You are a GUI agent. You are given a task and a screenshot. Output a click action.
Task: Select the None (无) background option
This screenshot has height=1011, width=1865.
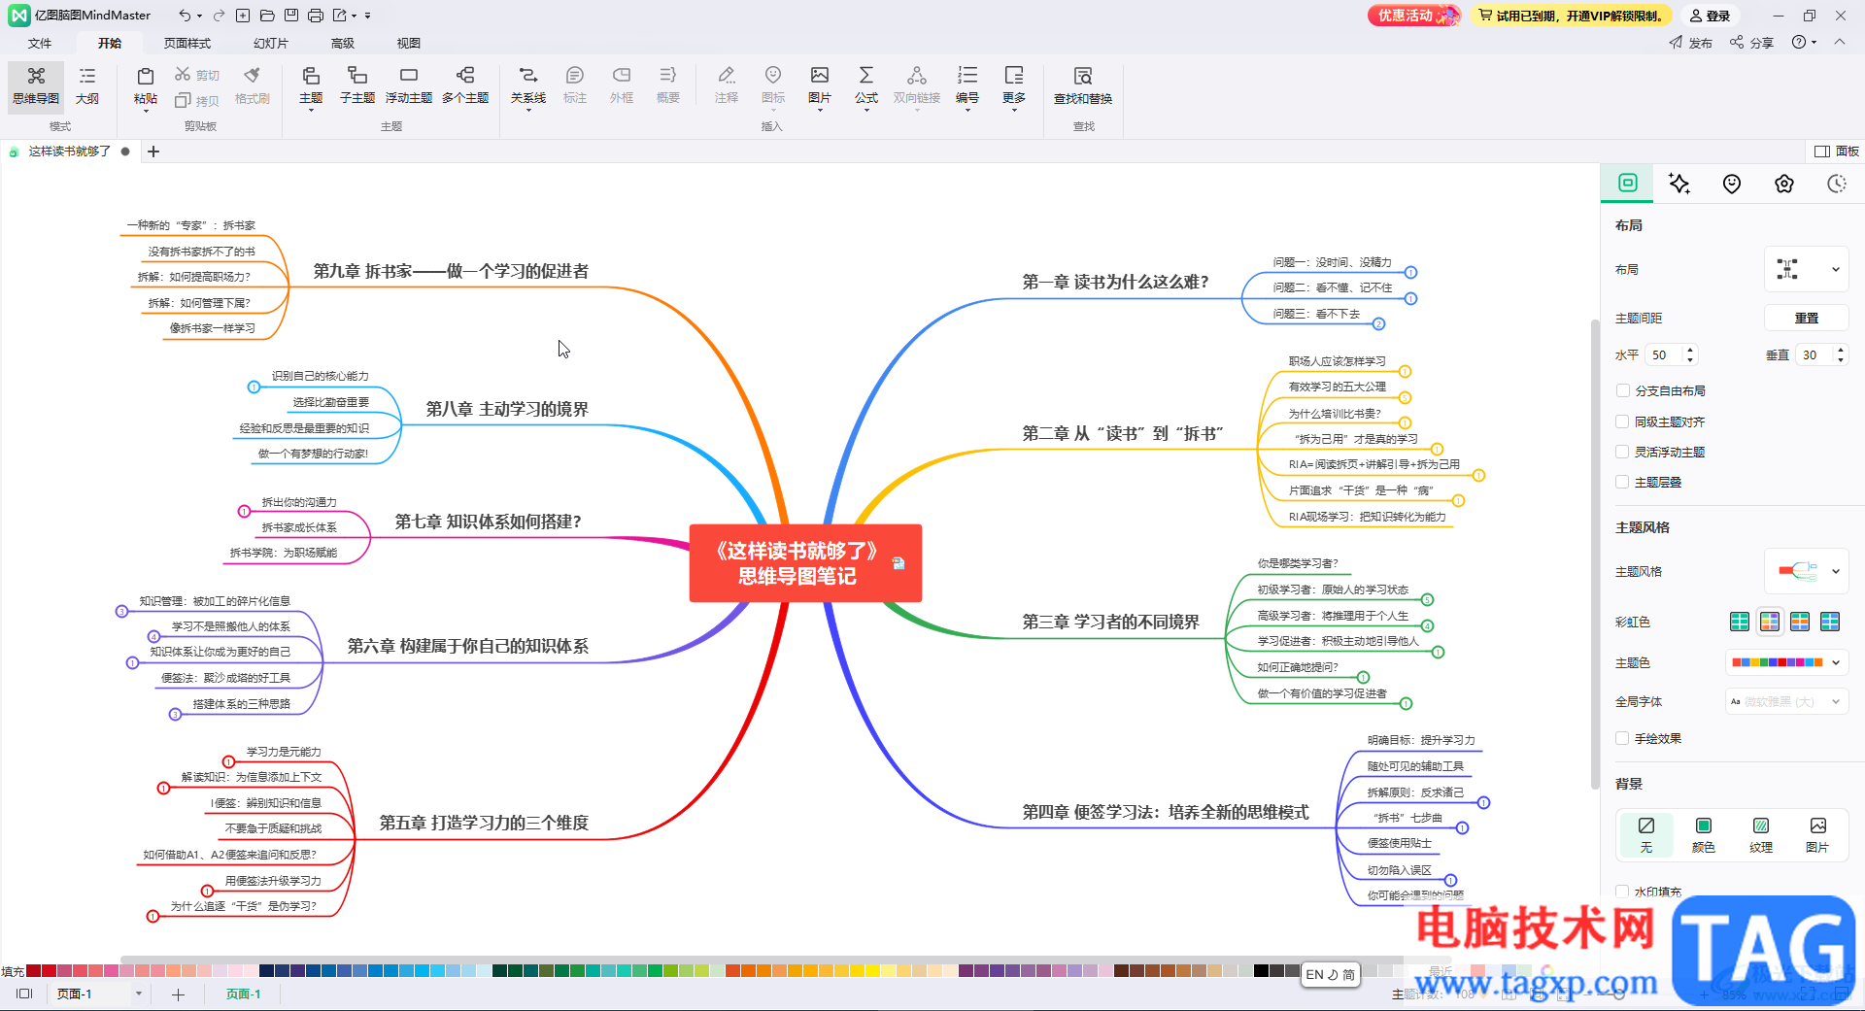(x=1646, y=834)
